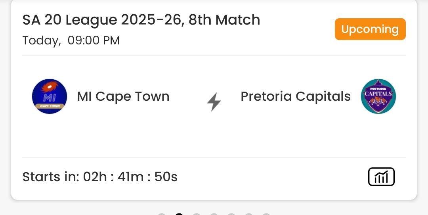This screenshot has height=215, width=428.
Task: Tap empty card area below team names
Action: pos(214,137)
